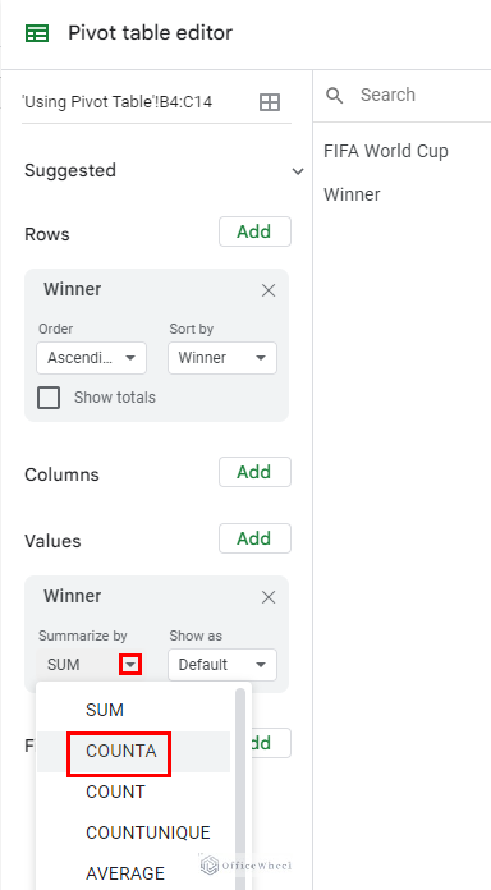Click the search magnifying glass icon
This screenshot has height=890, width=491.
click(x=334, y=95)
